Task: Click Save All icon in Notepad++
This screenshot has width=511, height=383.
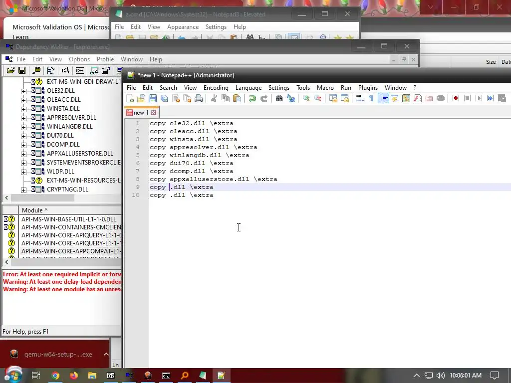Action: (164, 98)
